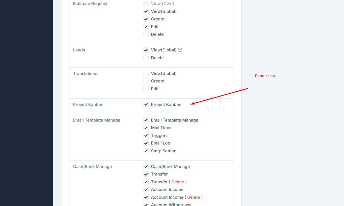344x206 pixels.
Task: Toggle the Cash/Bank Manage checkbox
Action: [146, 167]
